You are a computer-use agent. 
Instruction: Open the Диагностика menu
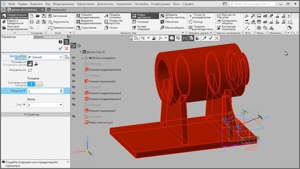pyautogui.click(x=105, y=4)
